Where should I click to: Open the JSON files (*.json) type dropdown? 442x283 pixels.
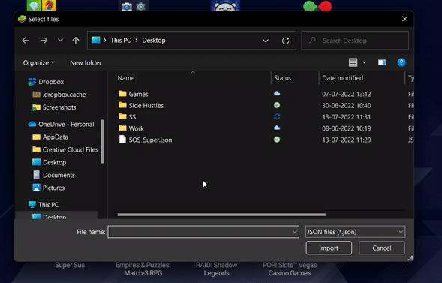(x=355, y=232)
